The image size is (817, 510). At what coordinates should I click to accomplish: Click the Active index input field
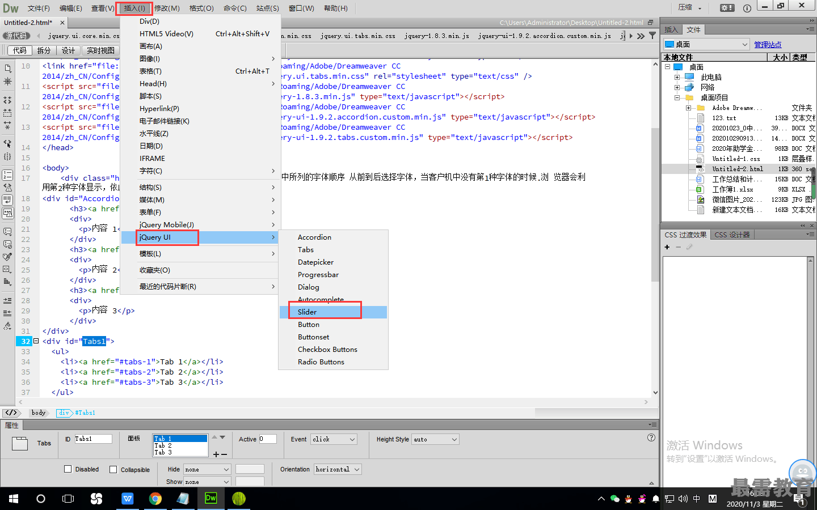tap(267, 439)
